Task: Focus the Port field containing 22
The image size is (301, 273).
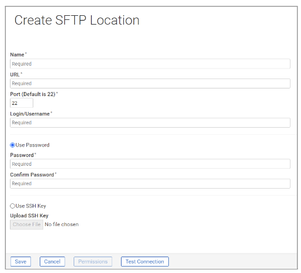Action: click(22, 103)
